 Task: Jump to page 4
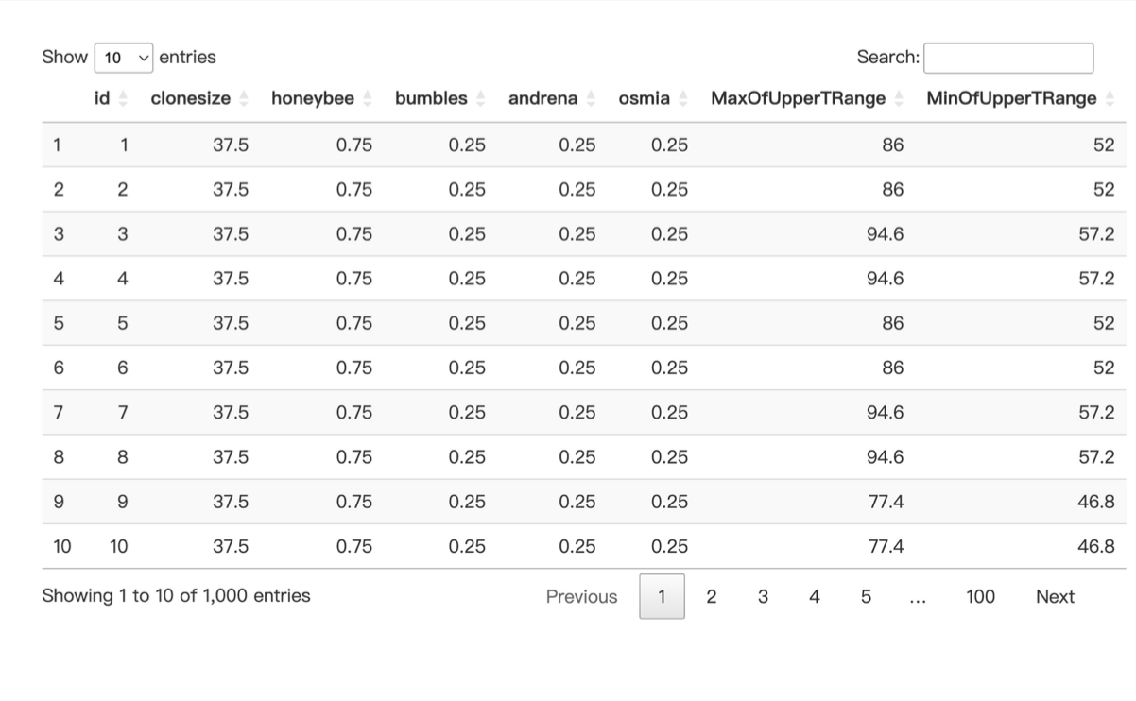point(814,597)
